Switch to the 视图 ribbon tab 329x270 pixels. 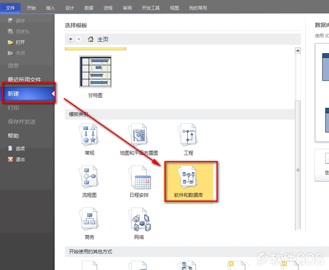174,8
